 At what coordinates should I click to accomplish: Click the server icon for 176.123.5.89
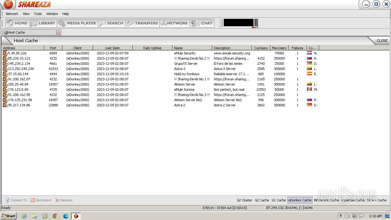(5, 90)
